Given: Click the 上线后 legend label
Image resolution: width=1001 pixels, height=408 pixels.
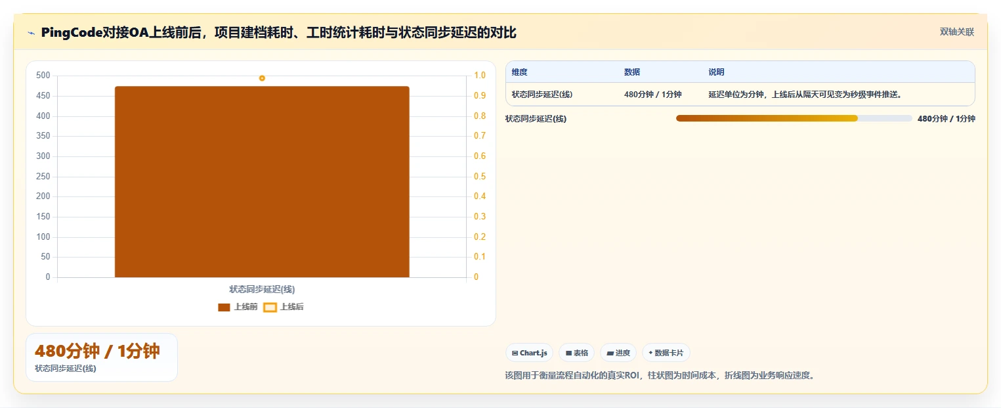Looking at the screenshot, I should [x=292, y=307].
